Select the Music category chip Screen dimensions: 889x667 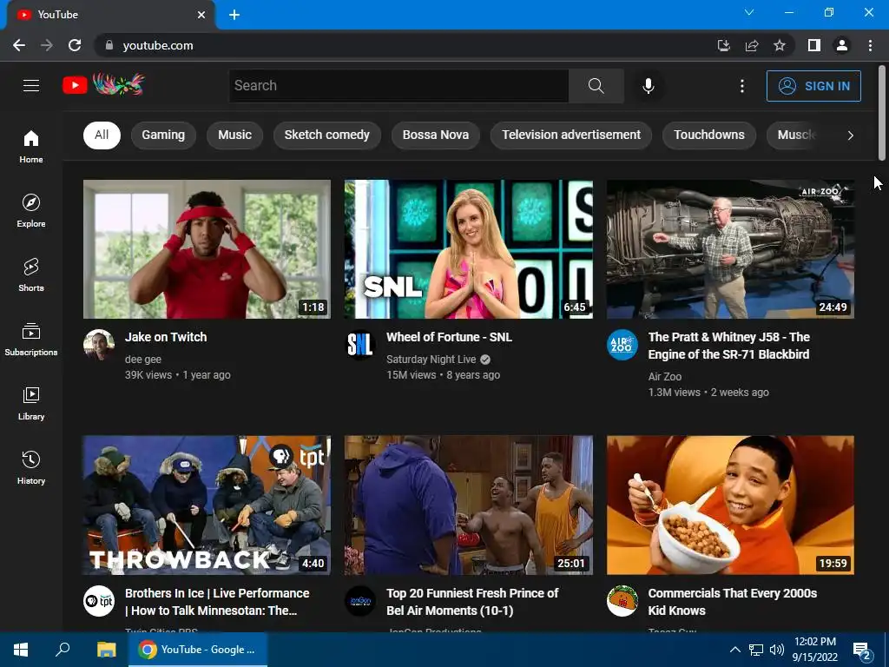[x=234, y=135]
